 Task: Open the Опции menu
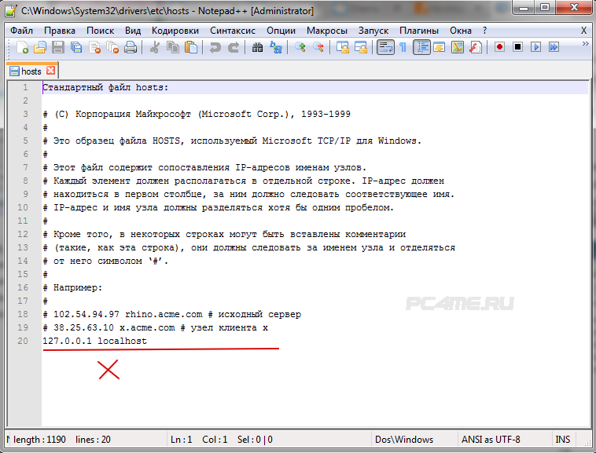click(281, 31)
